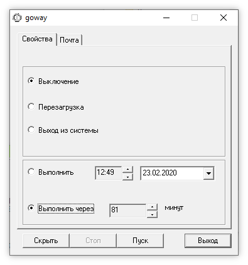Open the date dropdown showing 23.02.2020
Viewport: 248px width, 265px height.
208,173
